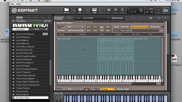The height and width of the screenshot is (102, 182).
Task: Load next sample arrow
Action: click(x=162, y=31)
